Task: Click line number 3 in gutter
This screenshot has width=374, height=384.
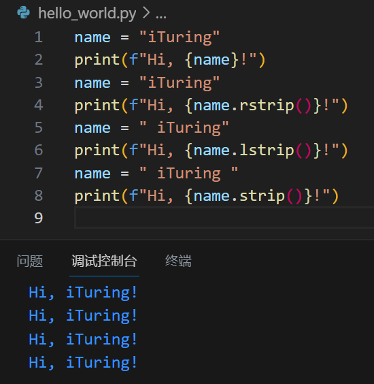Action: (39, 82)
